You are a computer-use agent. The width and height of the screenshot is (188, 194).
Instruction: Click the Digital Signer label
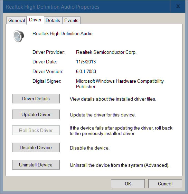[47, 81]
